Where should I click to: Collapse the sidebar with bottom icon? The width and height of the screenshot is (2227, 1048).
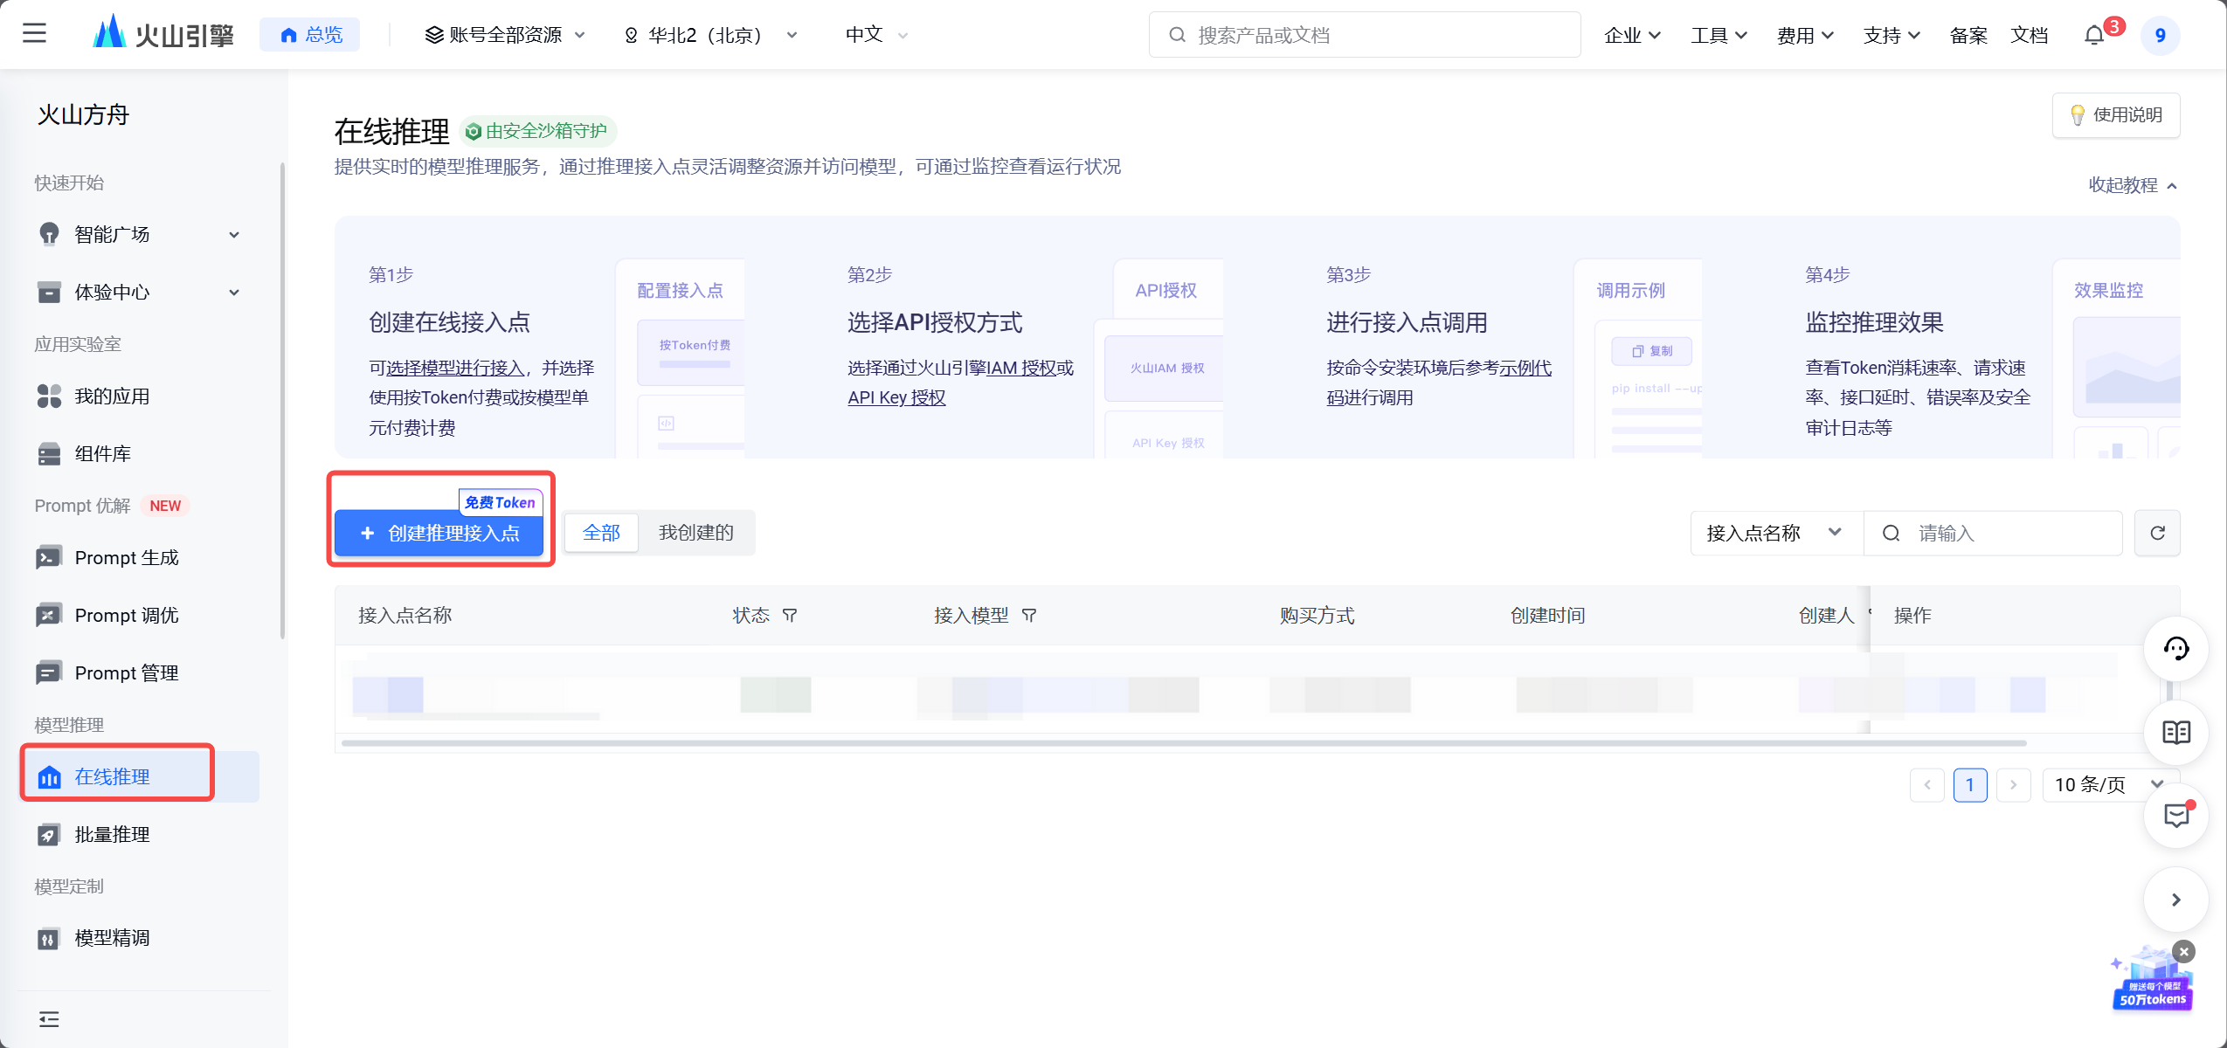49,1018
